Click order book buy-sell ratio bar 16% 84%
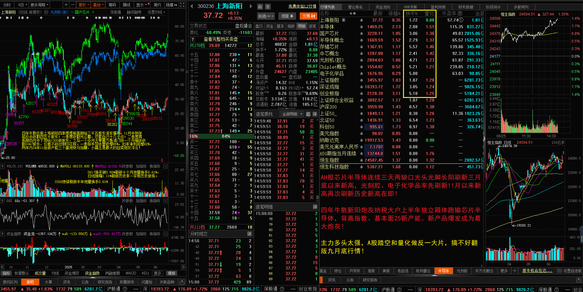This screenshot has width=583, height=292. click(221, 136)
